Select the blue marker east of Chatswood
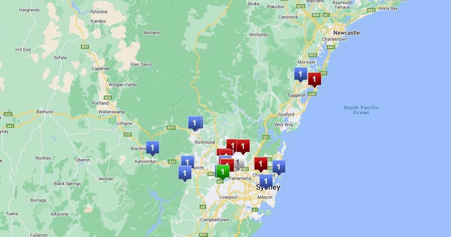The width and height of the screenshot is (451, 237). pyautogui.click(x=278, y=167)
